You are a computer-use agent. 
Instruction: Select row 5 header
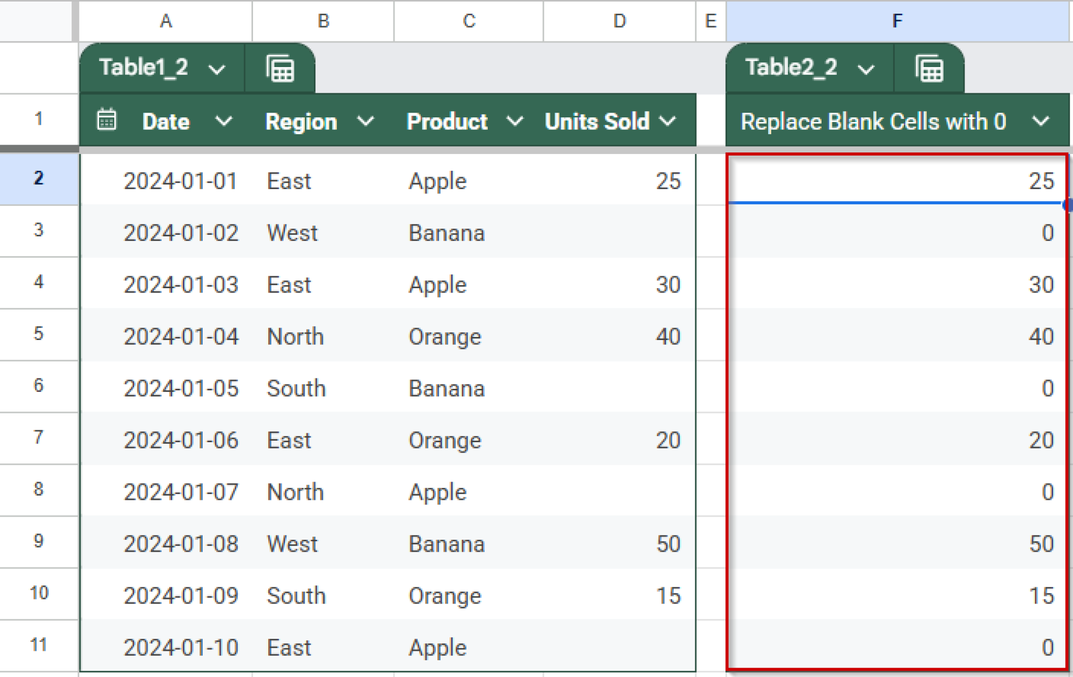(x=38, y=334)
